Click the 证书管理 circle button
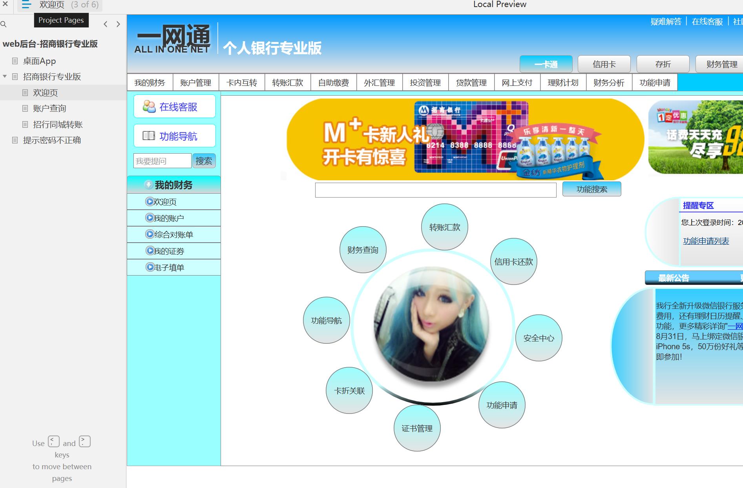This screenshot has width=743, height=488. click(417, 428)
